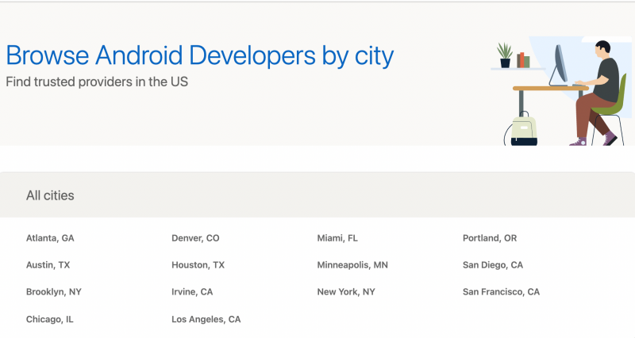Click the potted plant in illustration
This screenshot has width=635, height=338.
[505, 55]
